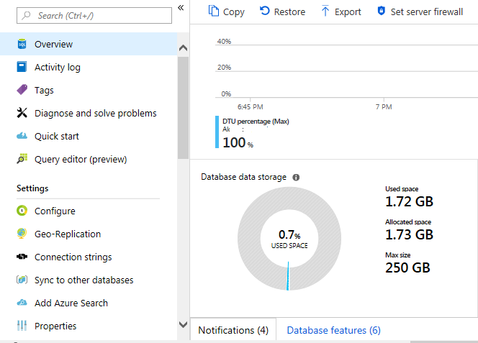
Task: Click the 0.7% USED SPACE label
Action: 289,239
